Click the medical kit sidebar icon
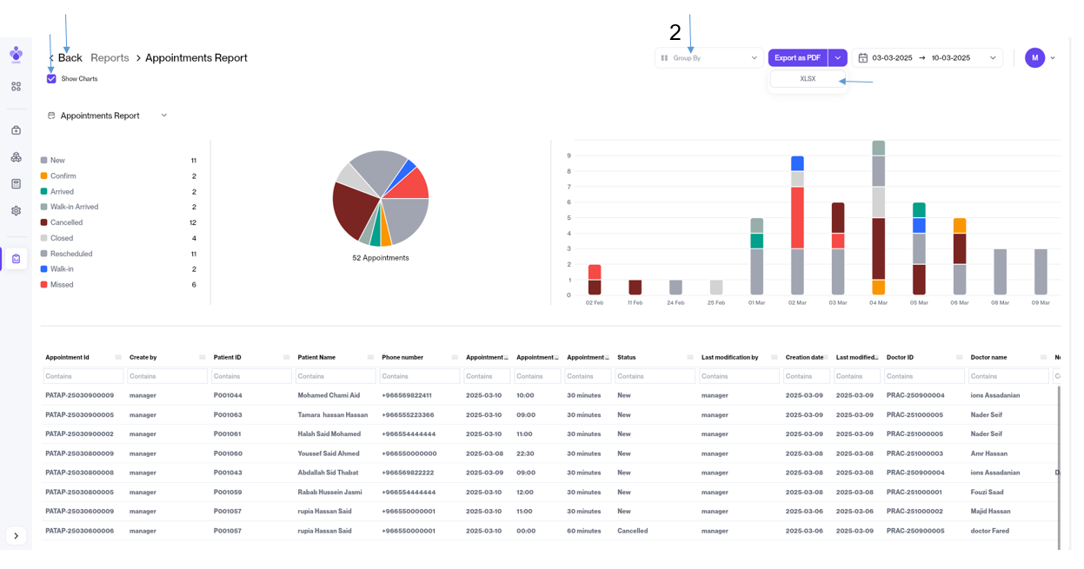The height and width of the screenshot is (569, 1084). coord(16,130)
